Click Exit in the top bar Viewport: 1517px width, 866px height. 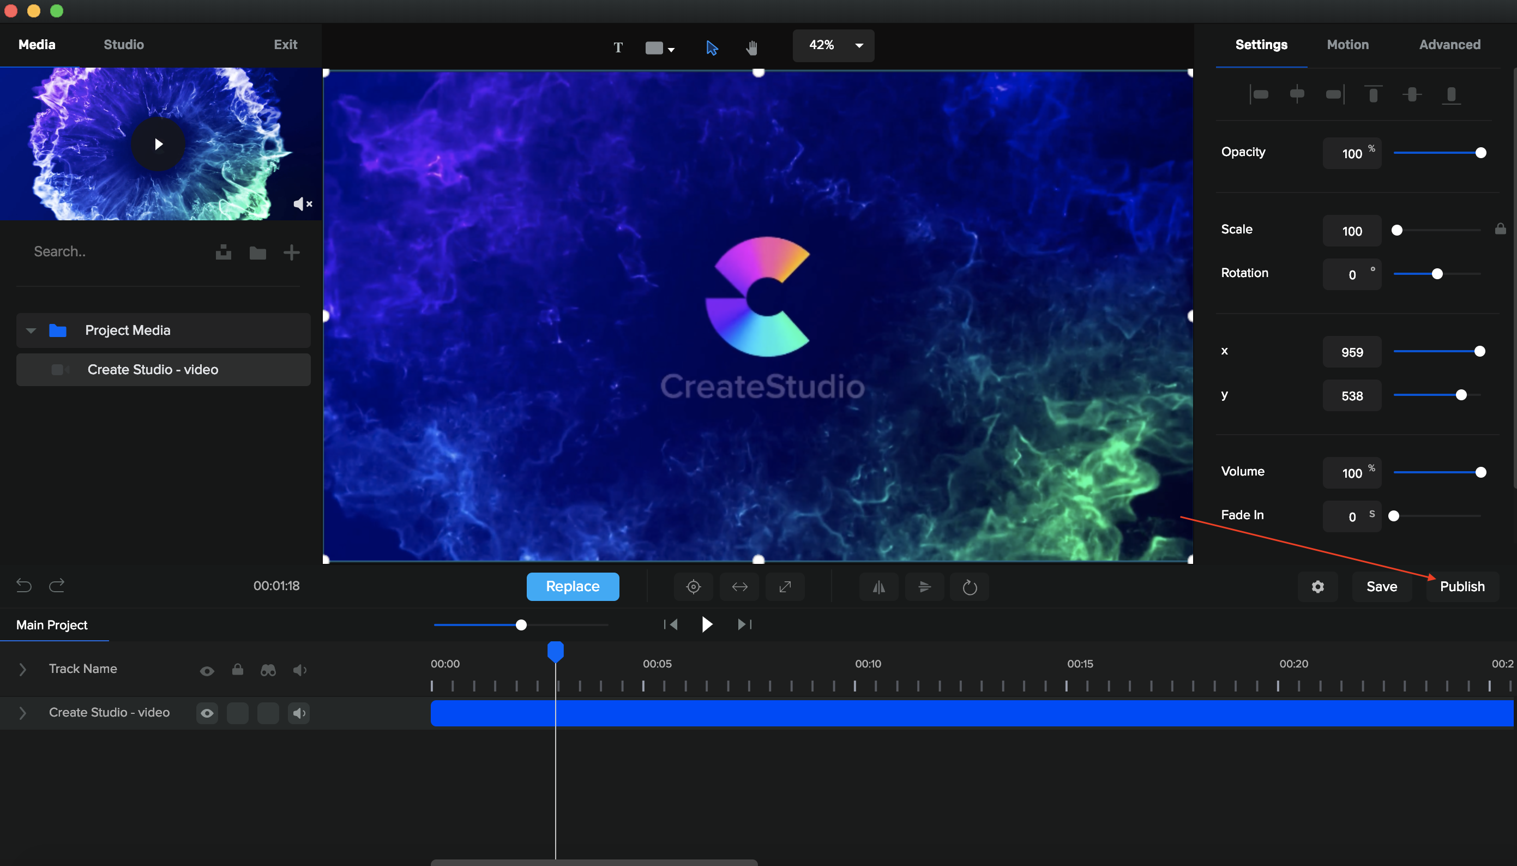coord(285,45)
